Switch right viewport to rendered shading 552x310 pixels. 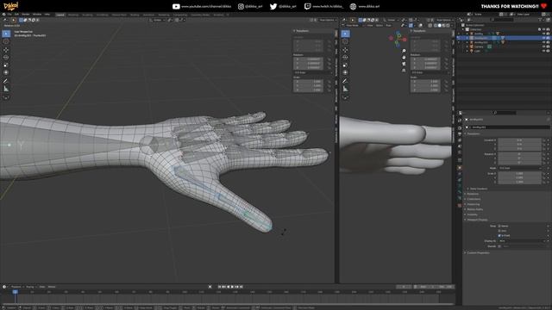tap(448, 25)
